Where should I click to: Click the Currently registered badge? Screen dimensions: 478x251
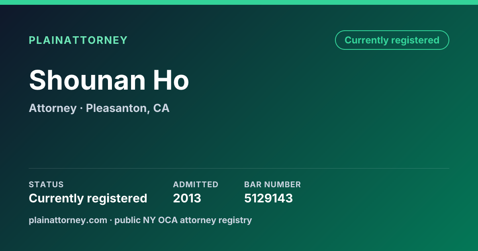pos(392,40)
